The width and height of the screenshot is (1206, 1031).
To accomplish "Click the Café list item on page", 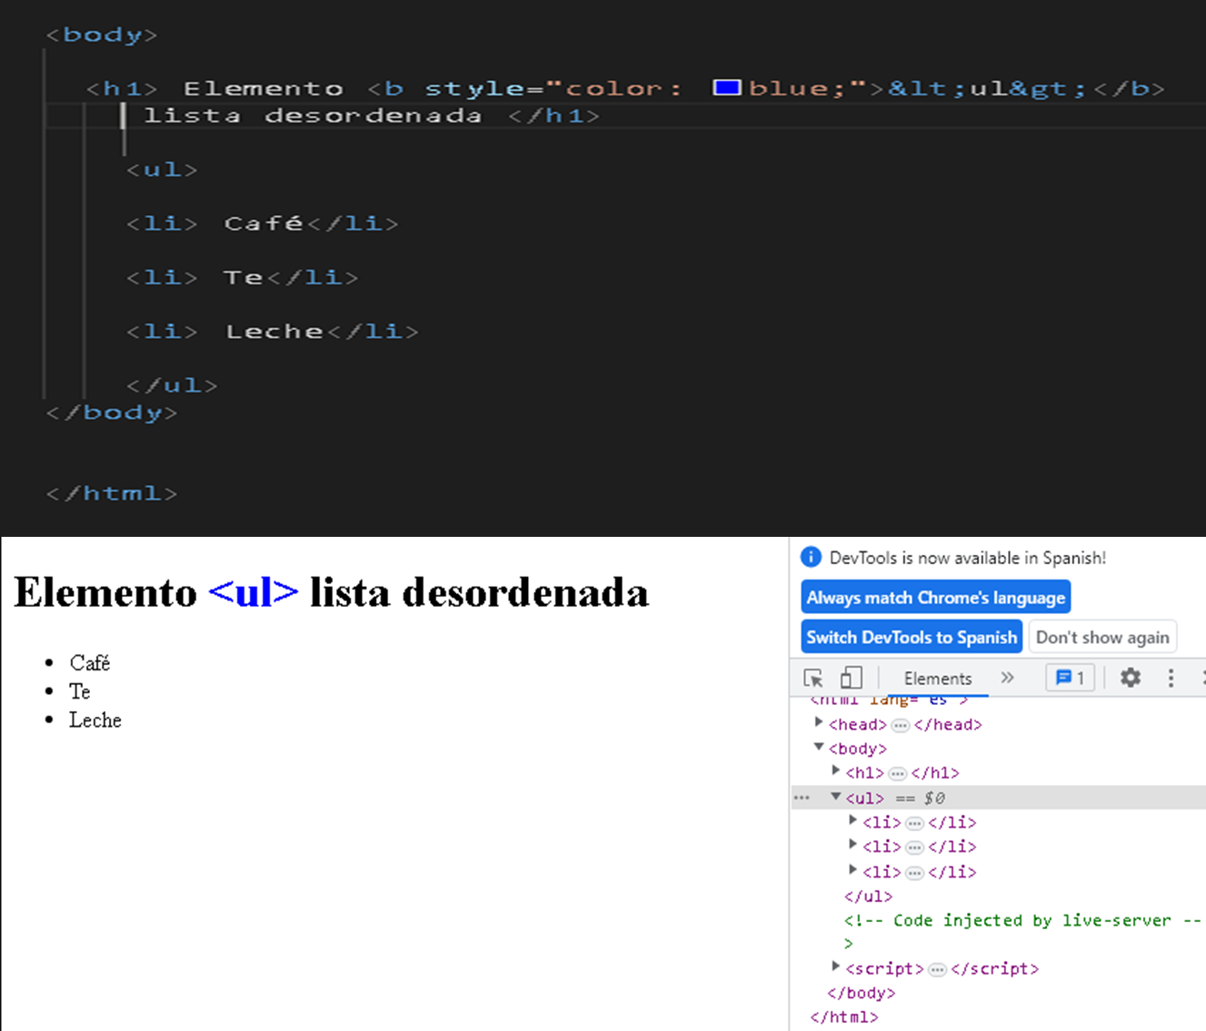I will pos(89,662).
